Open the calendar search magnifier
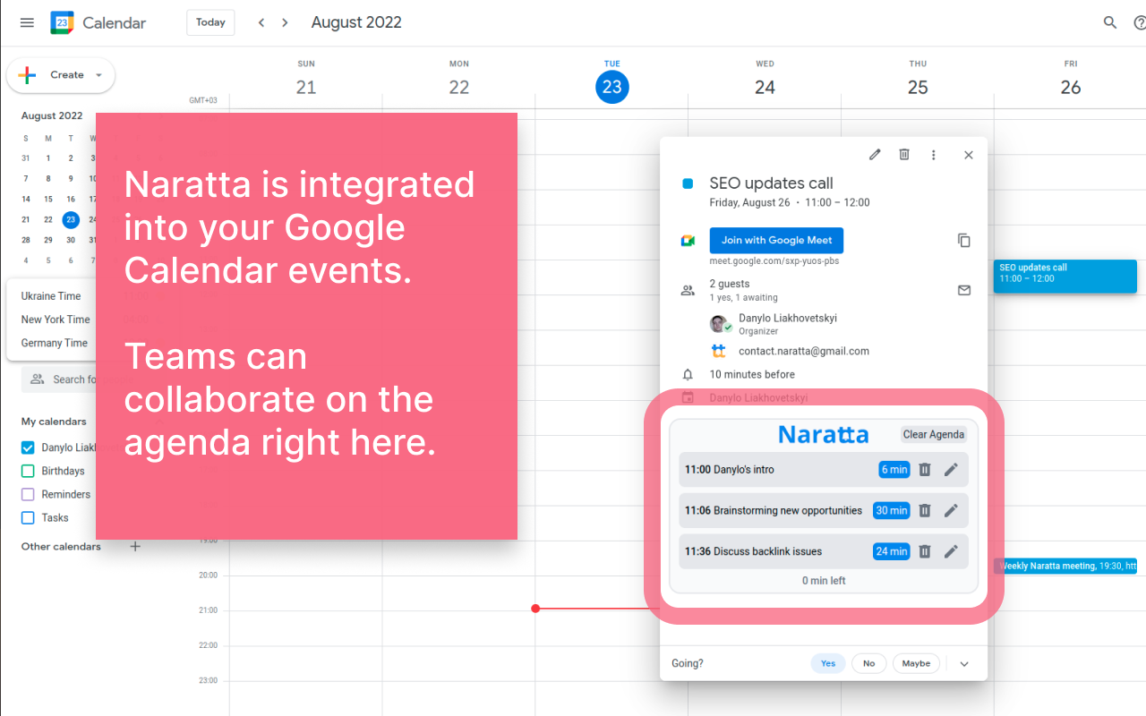The image size is (1146, 716). (1110, 22)
